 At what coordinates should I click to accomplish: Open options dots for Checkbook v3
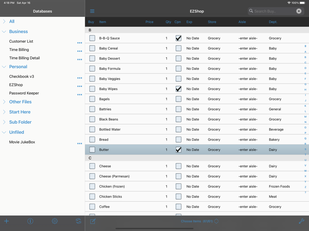79,78
